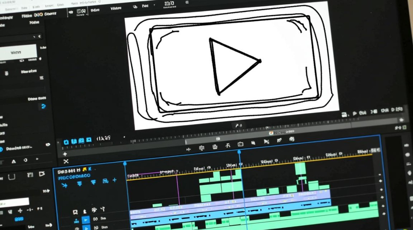Click the gear-shaped icon in the timeline toolbar row
The width and height of the screenshot is (413, 230).
coord(202,148)
